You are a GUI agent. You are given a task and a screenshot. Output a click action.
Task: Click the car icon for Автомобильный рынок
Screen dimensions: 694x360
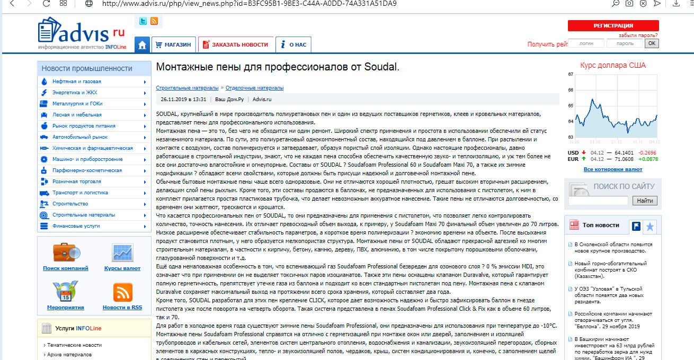pyautogui.click(x=43, y=137)
